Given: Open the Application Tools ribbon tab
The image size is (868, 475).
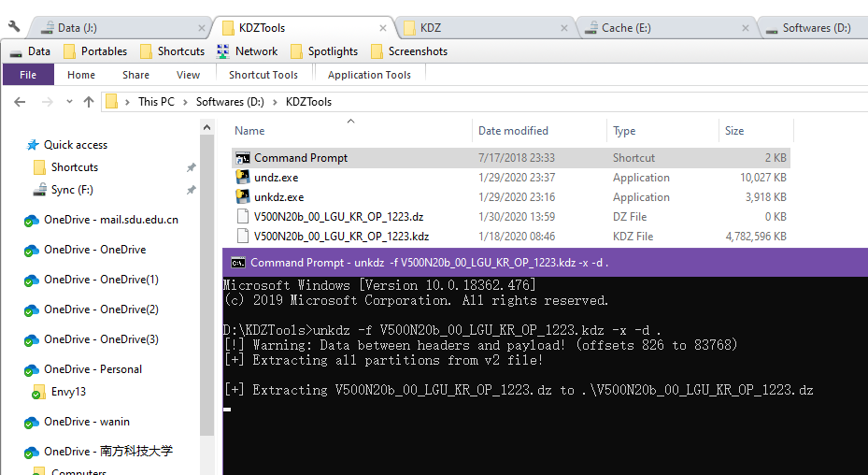Looking at the screenshot, I should pyautogui.click(x=369, y=75).
